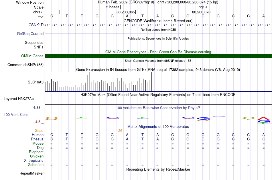Click the red A conservation logo letter
This screenshot has width=272, height=180.
coord(263,118)
